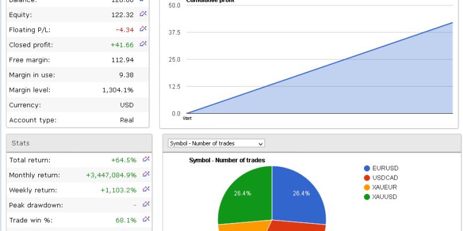The image size is (463, 231).
Task: View the Weekly return chart icon
Action: [x=146, y=189]
